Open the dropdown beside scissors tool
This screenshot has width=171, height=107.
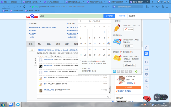tap(159, 7)
